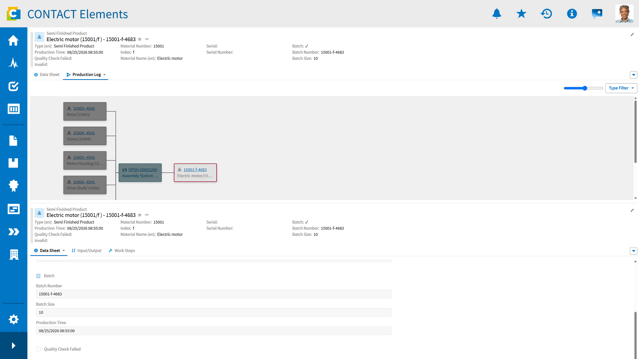Screen dimensions: 639x359
Task: Click the info circle icon in header
Action: point(572,14)
